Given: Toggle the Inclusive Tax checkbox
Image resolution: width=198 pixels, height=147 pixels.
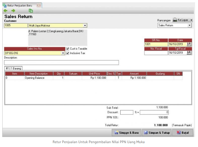Looking at the screenshot, I should [x=67, y=53].
